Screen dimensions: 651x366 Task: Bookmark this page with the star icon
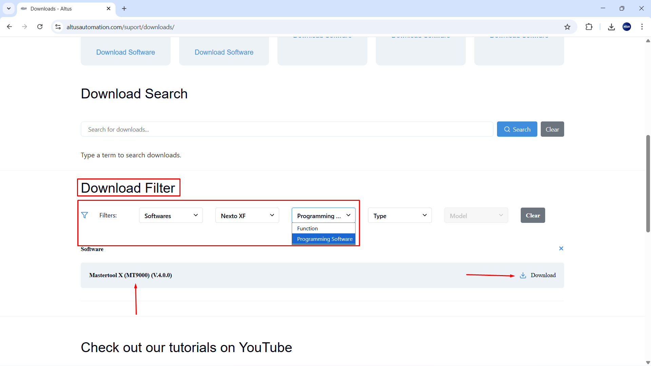[x=567, y=27]
